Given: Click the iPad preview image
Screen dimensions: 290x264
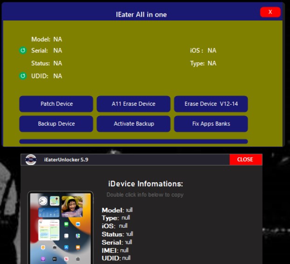Looking at the screenshot, I should pos(61,228).
